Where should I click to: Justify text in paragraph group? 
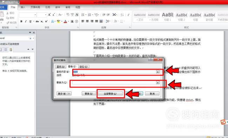coord(96,21)
